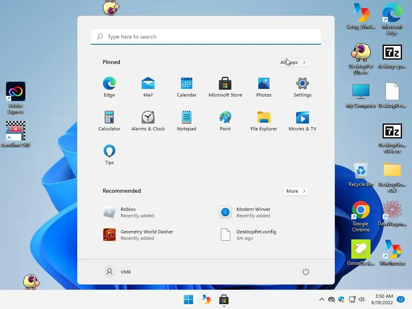Open the notification count badge
412x309 pixels.
click(401, 299)
